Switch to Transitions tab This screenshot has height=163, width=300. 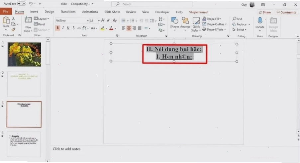pyautogui.click(x=68, y=12)
